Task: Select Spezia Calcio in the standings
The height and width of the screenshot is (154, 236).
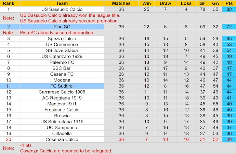Action: [62, 39]
